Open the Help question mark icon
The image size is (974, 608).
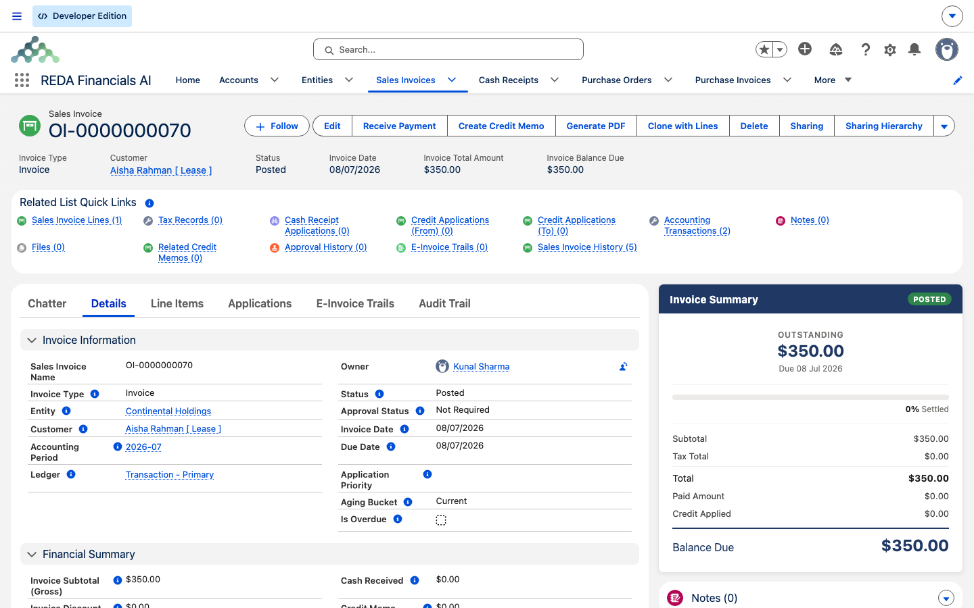(x=865, y=49)
